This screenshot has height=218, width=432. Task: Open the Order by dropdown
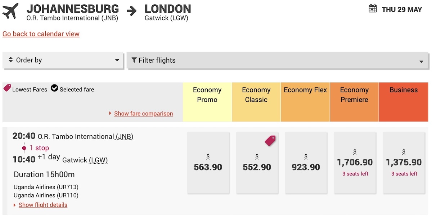pos(63,60)
